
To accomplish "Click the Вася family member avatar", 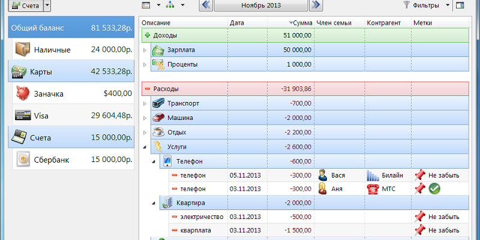I will click(x=323, y=175).
